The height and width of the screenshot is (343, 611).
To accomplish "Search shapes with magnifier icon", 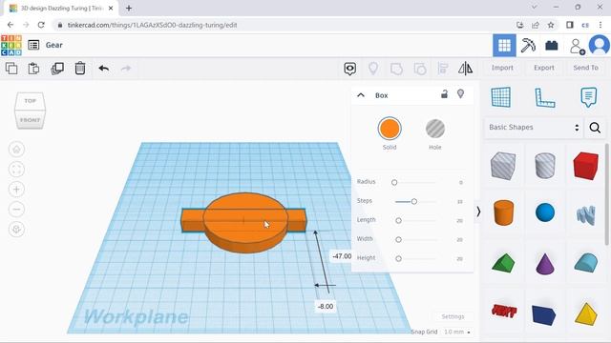I will pos(595,128).
